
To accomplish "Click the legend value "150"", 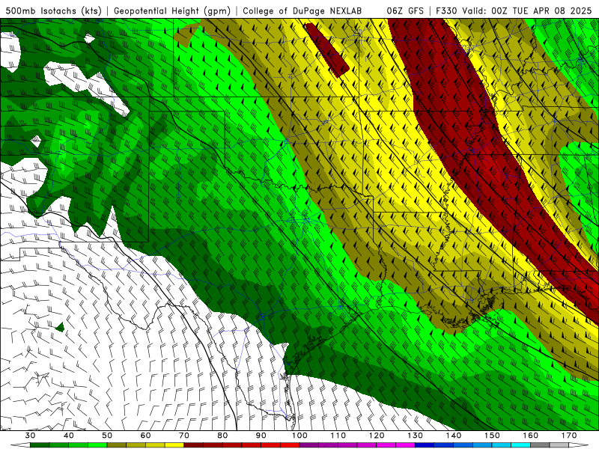I will [492, 436].
